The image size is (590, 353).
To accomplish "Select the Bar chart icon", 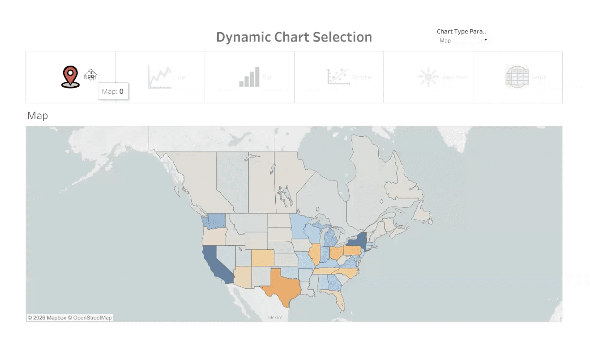I will point(249,76).
